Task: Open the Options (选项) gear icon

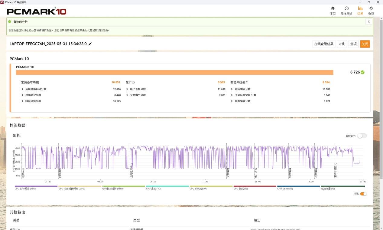Action: [x=371, y=8]
